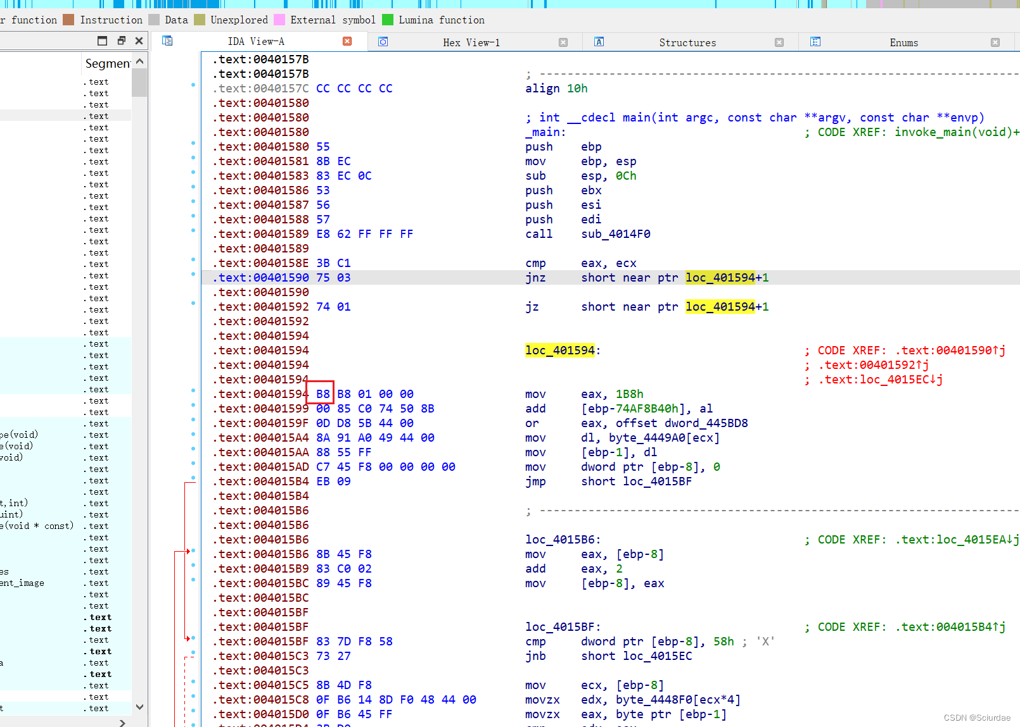
Task: Click the cmp eax, ecx instruction
Action: [x=581, y=263]
